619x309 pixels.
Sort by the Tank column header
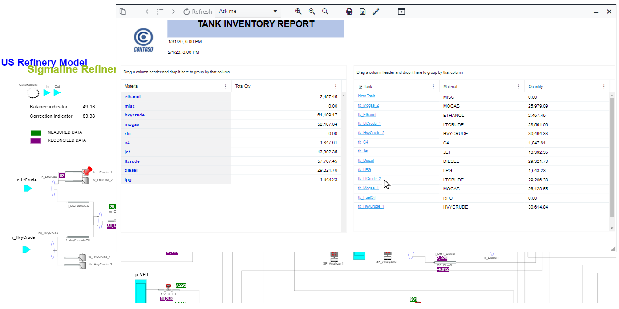click(368, 87)
